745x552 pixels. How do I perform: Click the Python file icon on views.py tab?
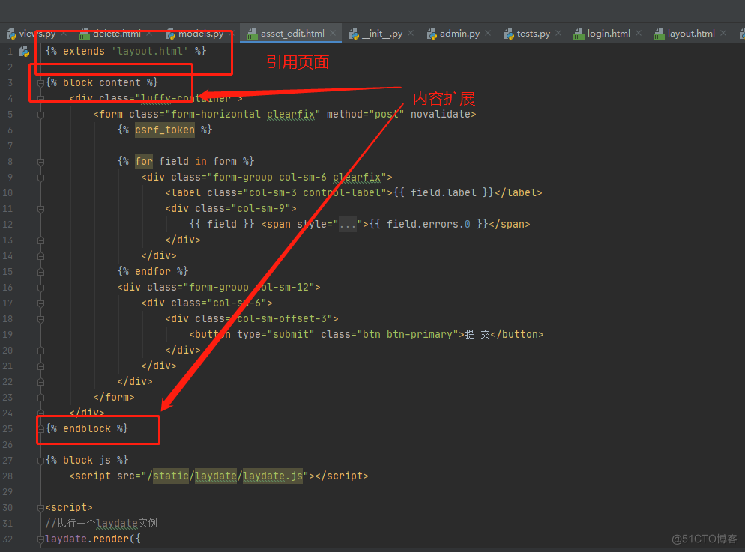(11, 34)
